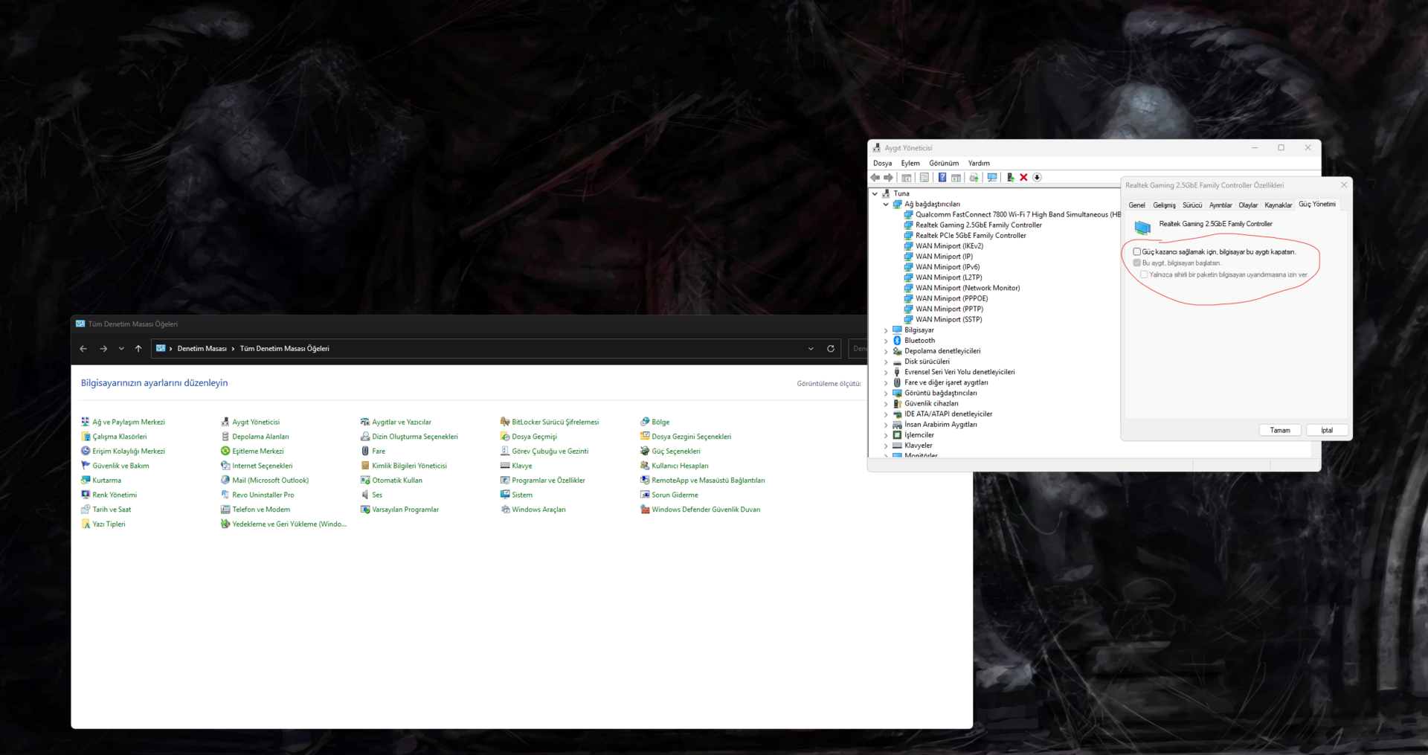Open the Eylem menu
1428x755 pixels.
pyautogui.click(x=910, y=164)
